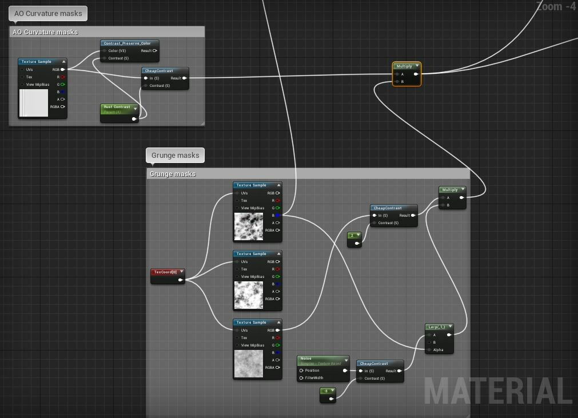The image size is (578, 418).
Task: Expand the selected Multiply node arrow
Action: pyautogui.click(x=417, y=66)
